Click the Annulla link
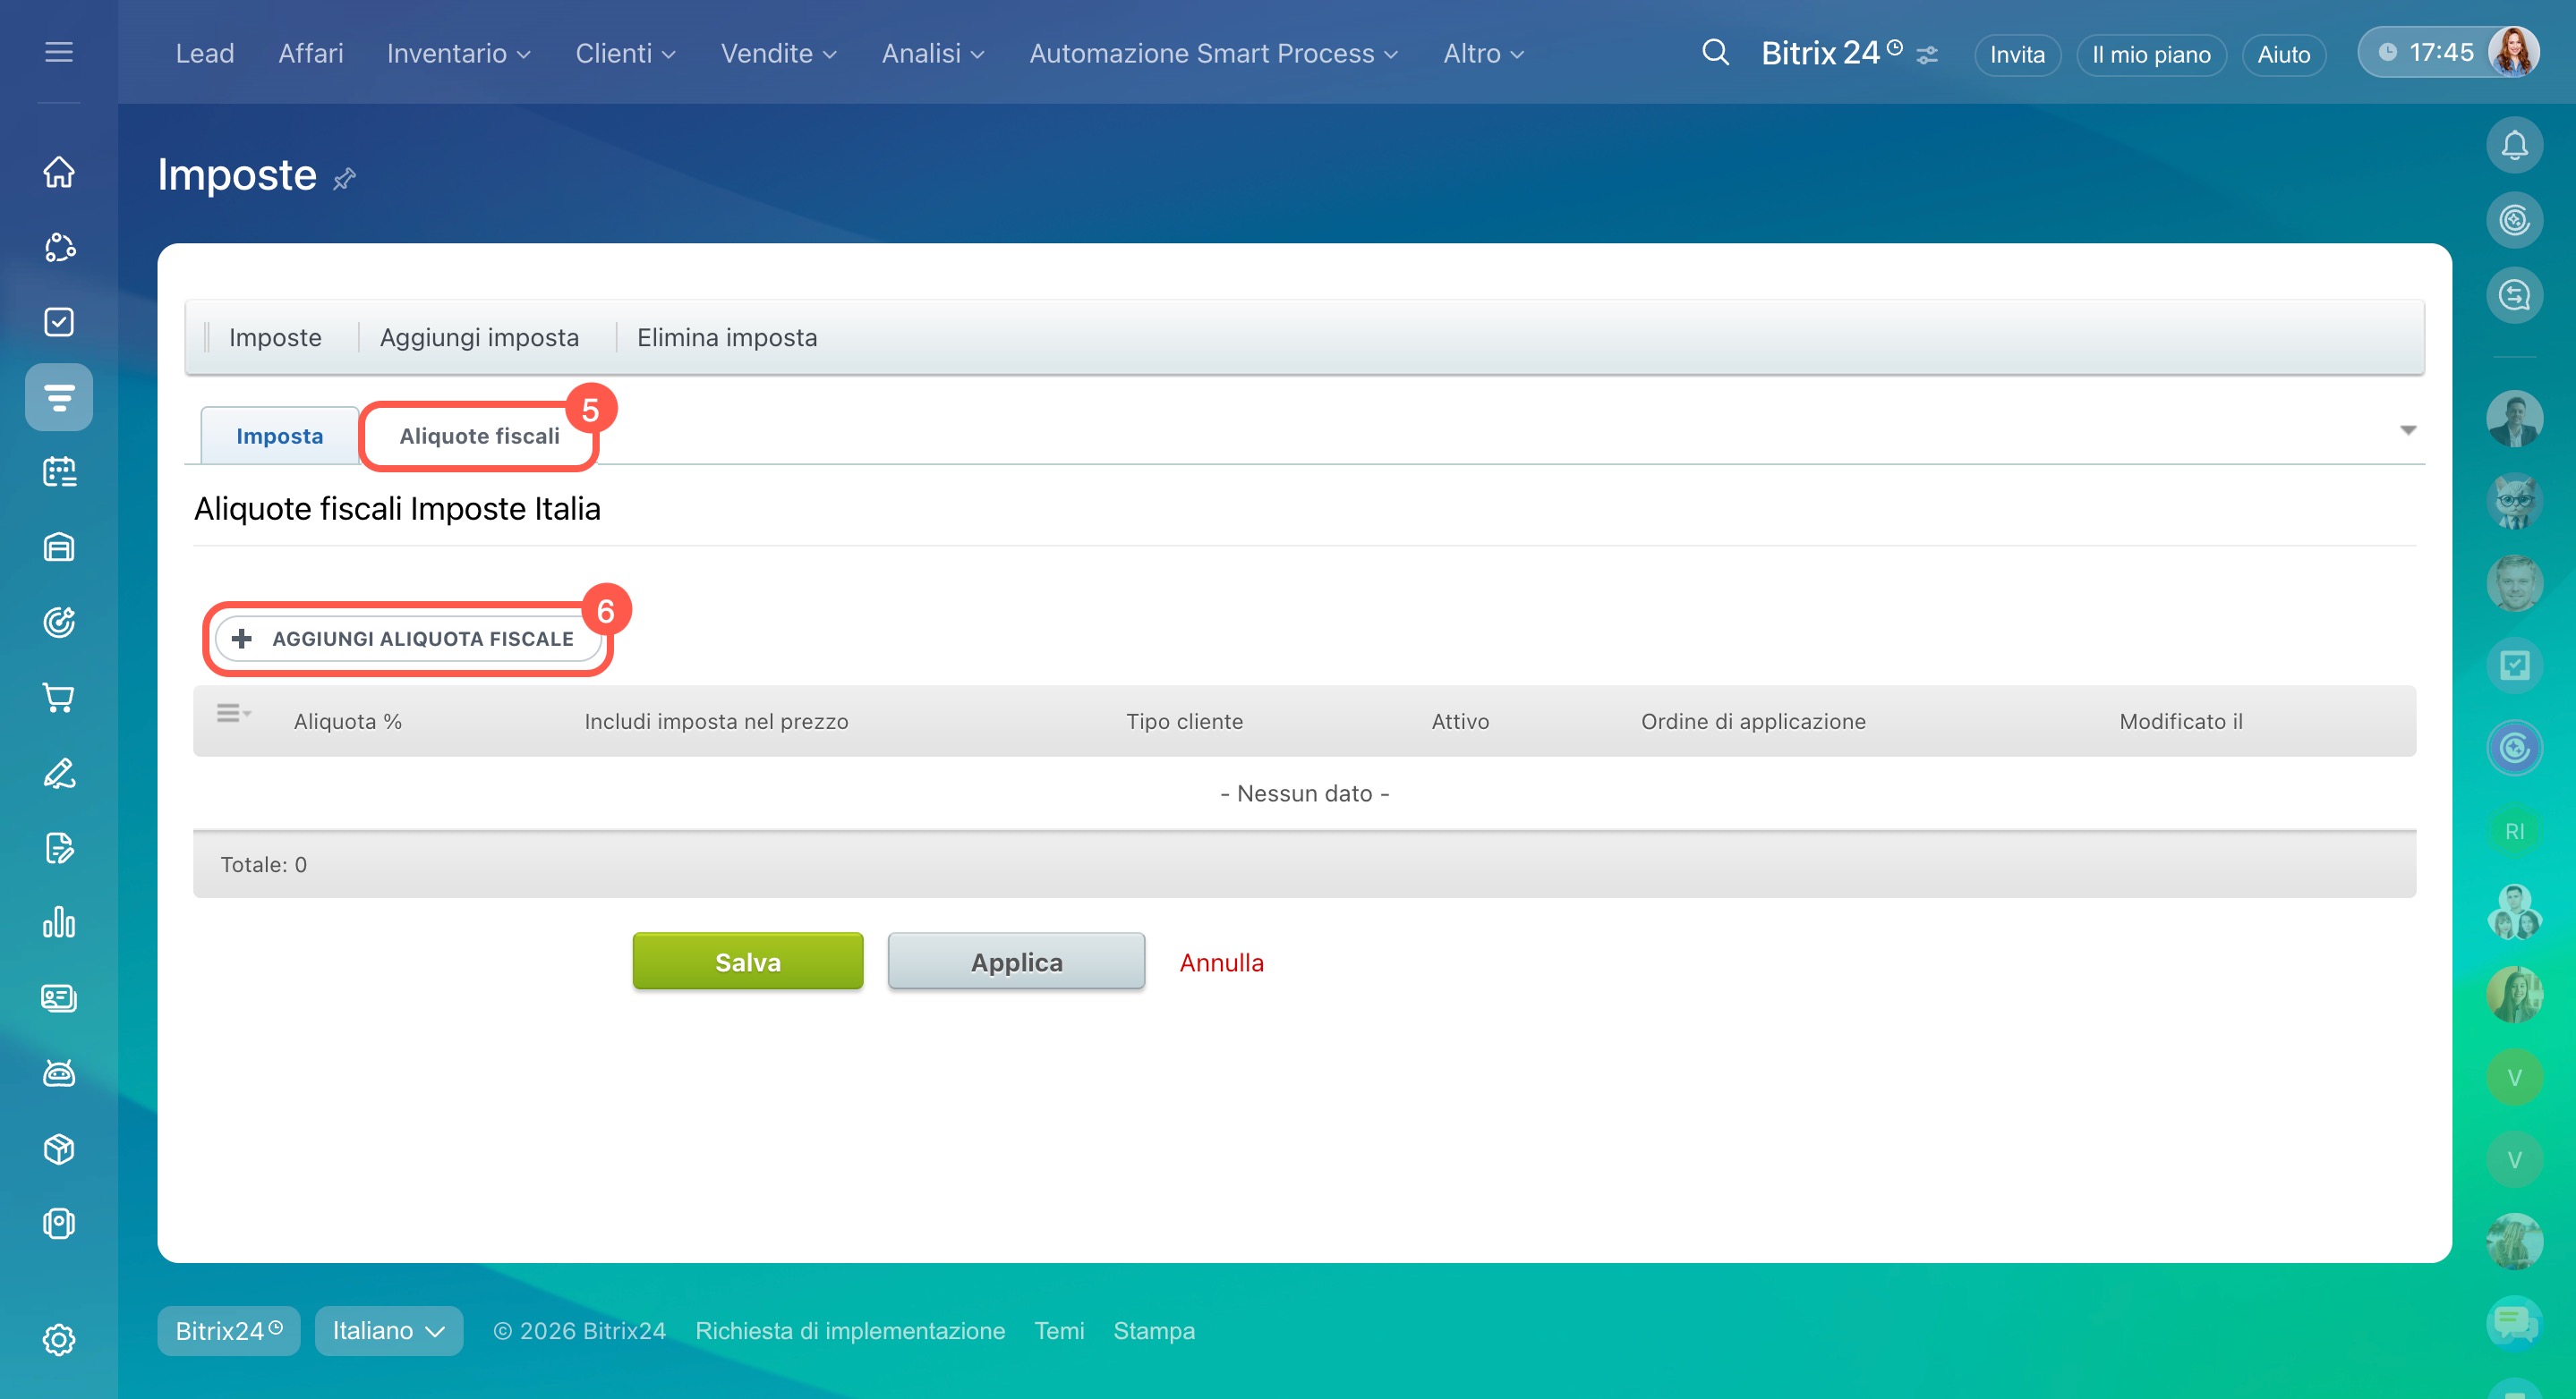 point(1221,962)
